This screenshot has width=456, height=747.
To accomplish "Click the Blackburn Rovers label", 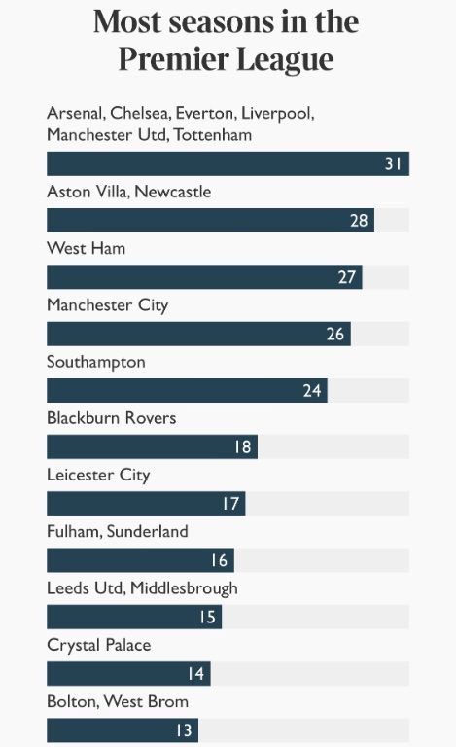I will pyautogui.click(x=112, y=418).
